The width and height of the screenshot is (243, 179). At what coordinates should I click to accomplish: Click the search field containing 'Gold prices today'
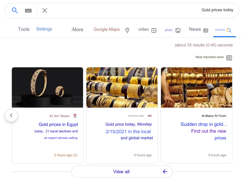[x=122, y=10]
